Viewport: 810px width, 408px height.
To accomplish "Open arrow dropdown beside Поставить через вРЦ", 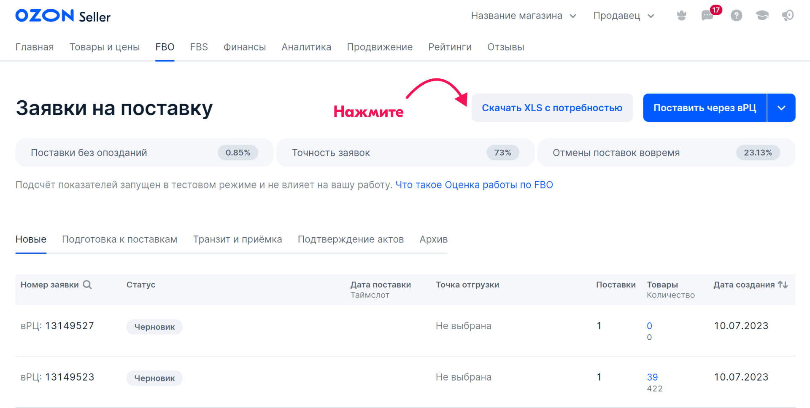I will coord(781,108).
